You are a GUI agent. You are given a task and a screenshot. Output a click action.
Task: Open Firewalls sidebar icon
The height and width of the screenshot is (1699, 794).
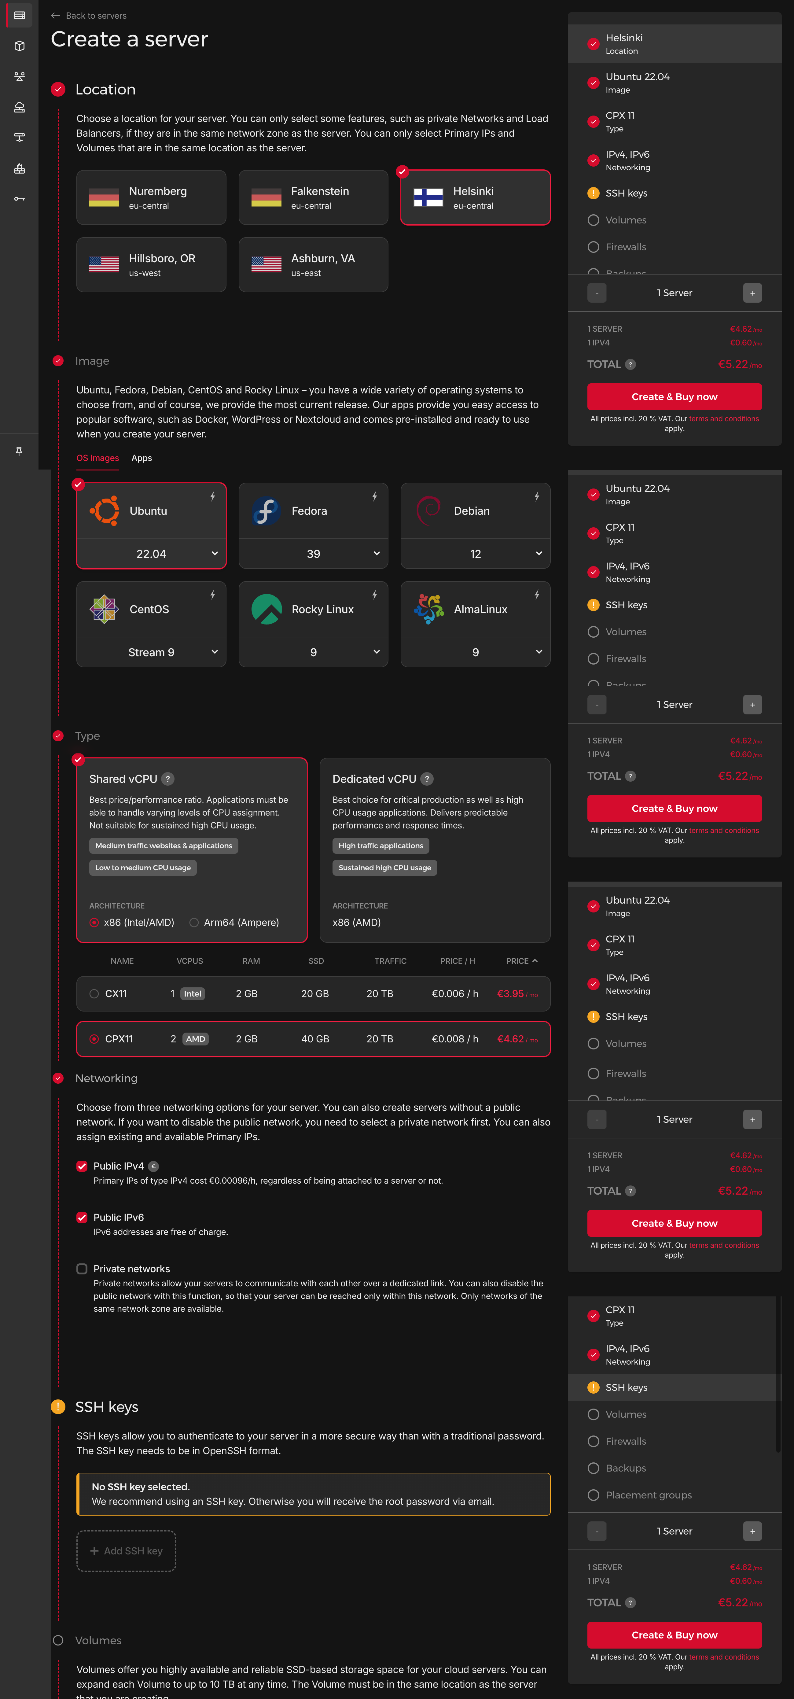click(x=19, y=168)
